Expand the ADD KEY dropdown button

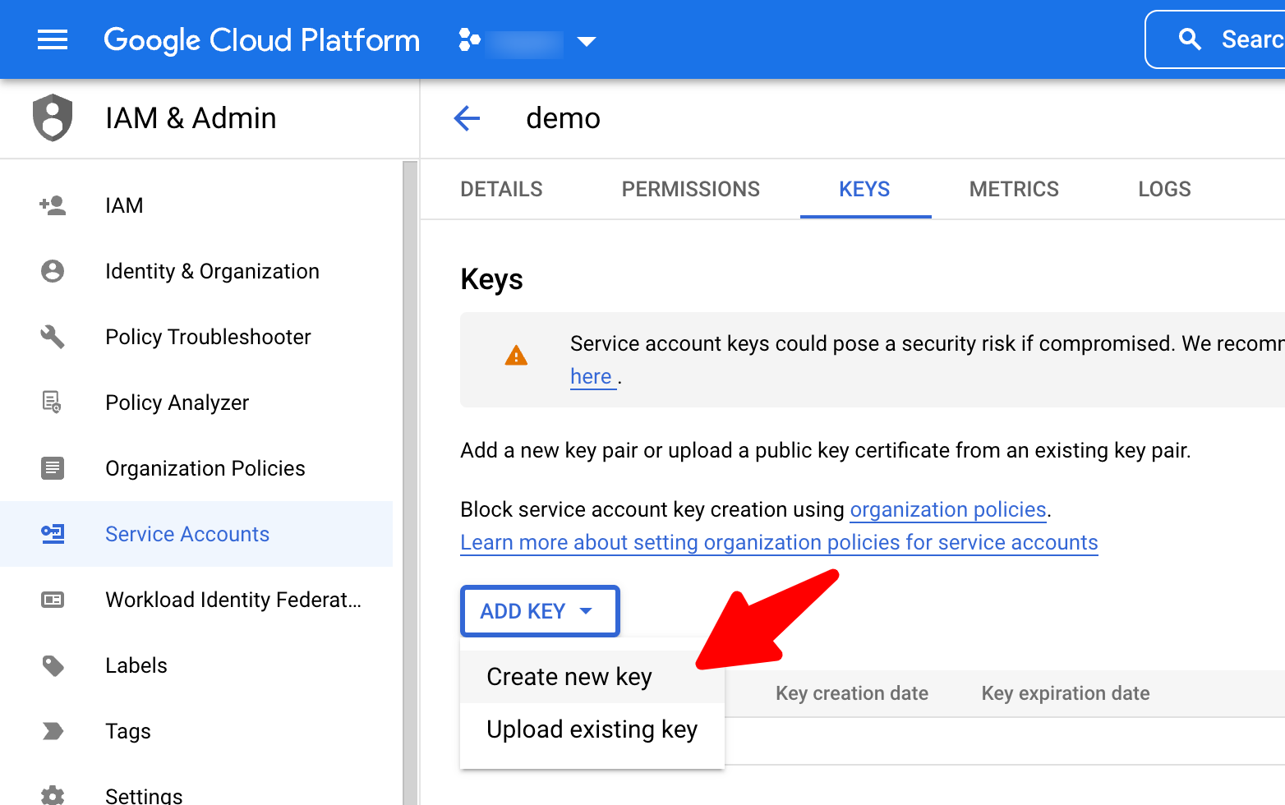click(539, 611)
